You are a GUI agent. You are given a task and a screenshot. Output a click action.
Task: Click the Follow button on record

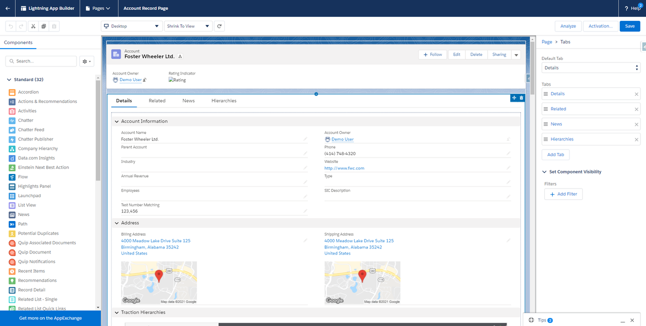(x=433, y=55)
